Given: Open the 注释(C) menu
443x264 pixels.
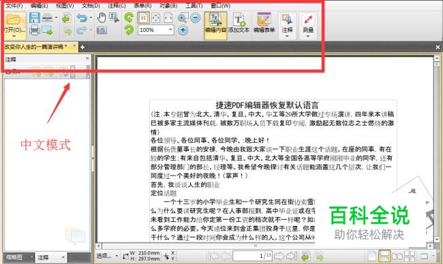Looking at the screenshot, I should coord(117,5).
